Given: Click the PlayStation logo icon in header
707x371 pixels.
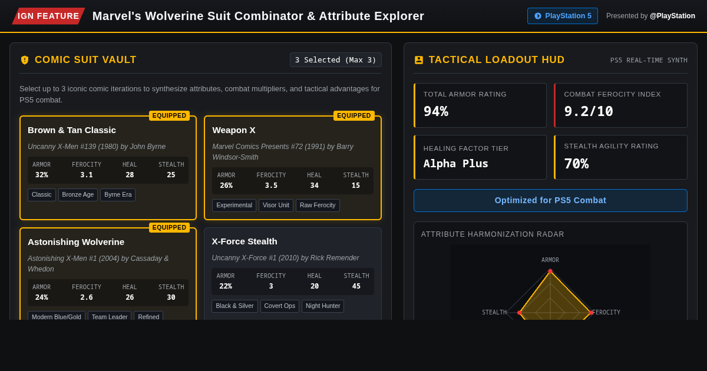Looking at the screenshot, I should (x=538, y=16).
